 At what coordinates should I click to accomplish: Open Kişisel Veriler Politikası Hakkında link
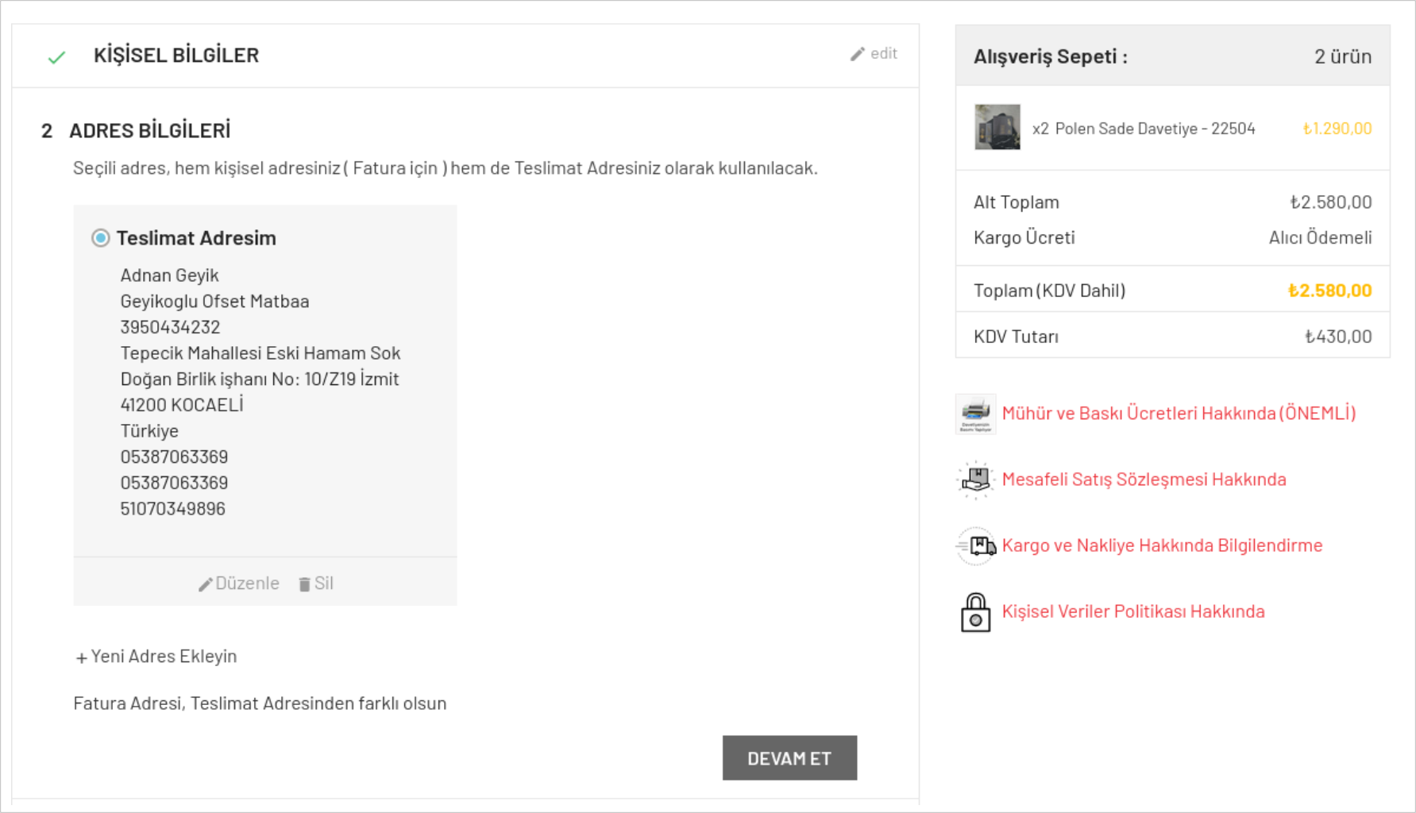pyautogui.click(x=1133, y=611)
